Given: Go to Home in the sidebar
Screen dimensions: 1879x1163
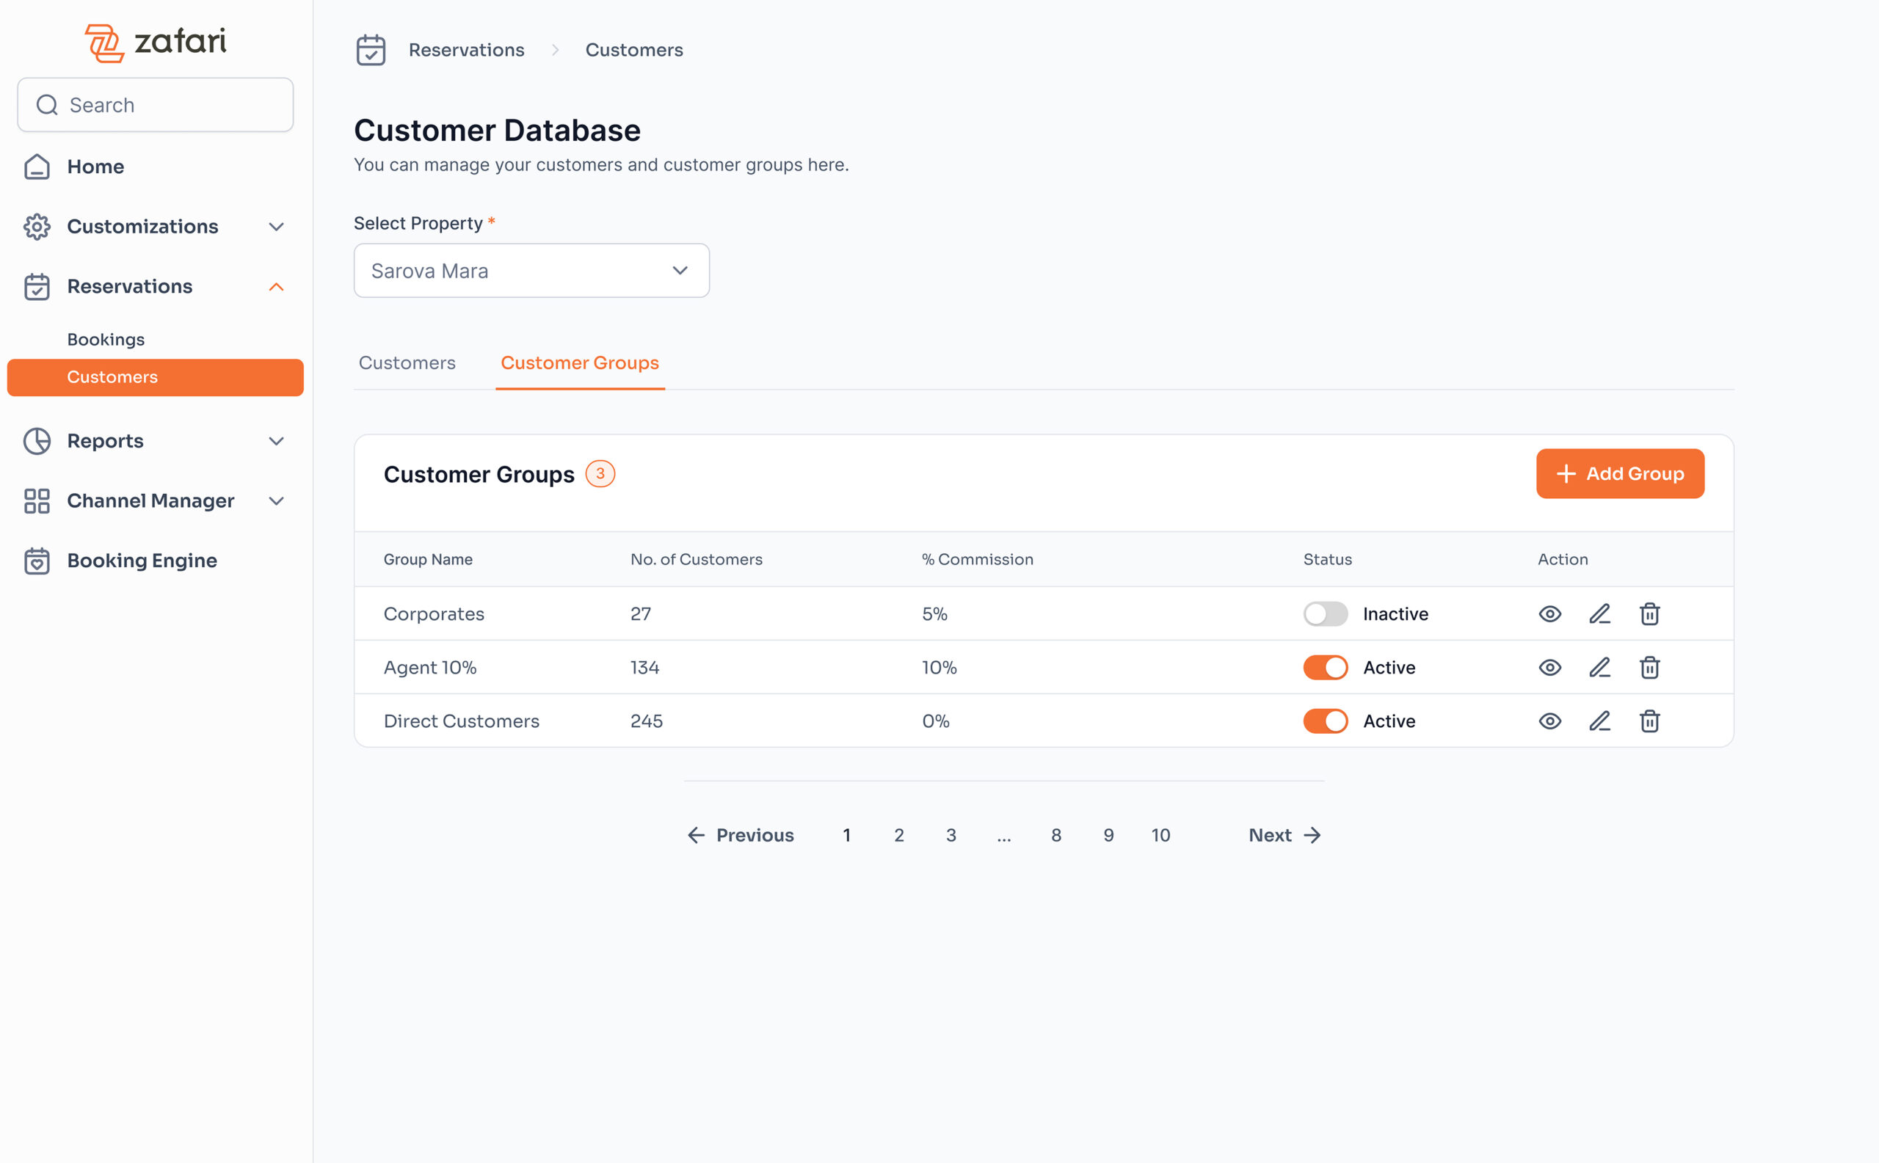Looking at the screenshot, I should pos(95,166).
